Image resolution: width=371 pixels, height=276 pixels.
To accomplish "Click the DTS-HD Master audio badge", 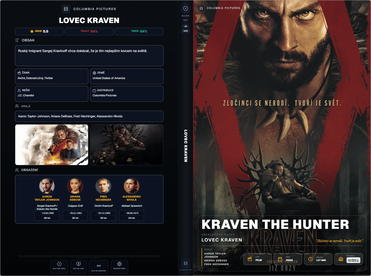I will pyautogui.click(x=99, y=267).
